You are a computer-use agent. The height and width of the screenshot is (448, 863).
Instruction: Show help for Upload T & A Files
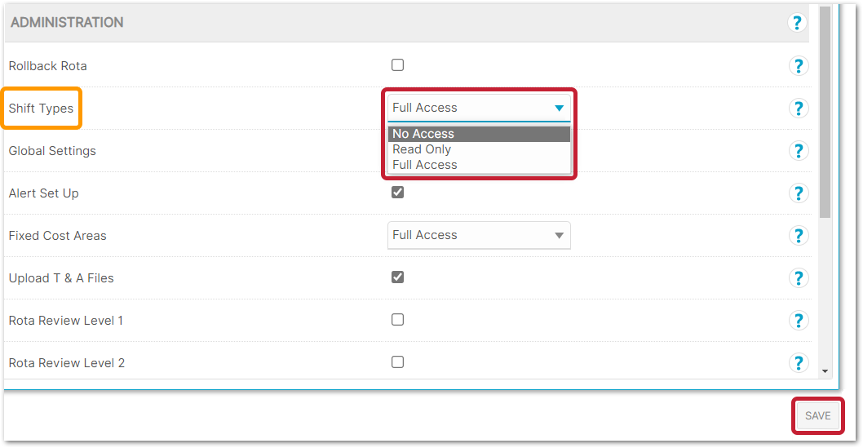coord(798,278)
